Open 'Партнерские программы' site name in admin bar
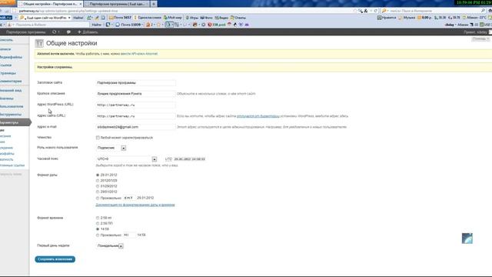Viewport: 492px width, 277px height. 25,32
